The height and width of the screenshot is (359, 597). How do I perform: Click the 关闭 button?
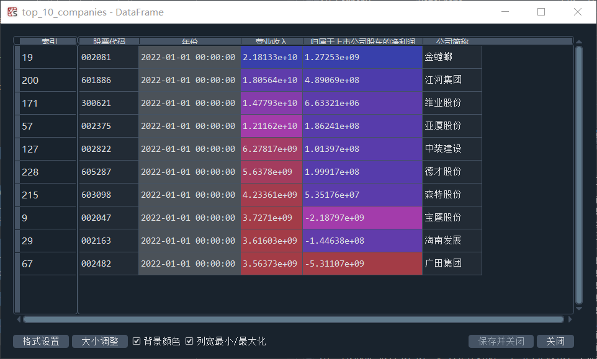click(555, 341)
